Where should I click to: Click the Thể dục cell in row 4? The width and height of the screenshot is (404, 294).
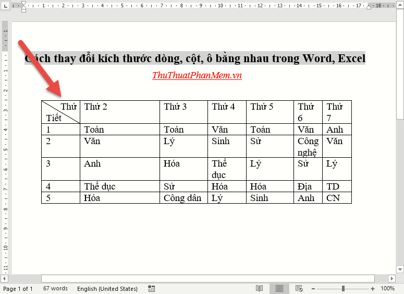tap(120, 186)
